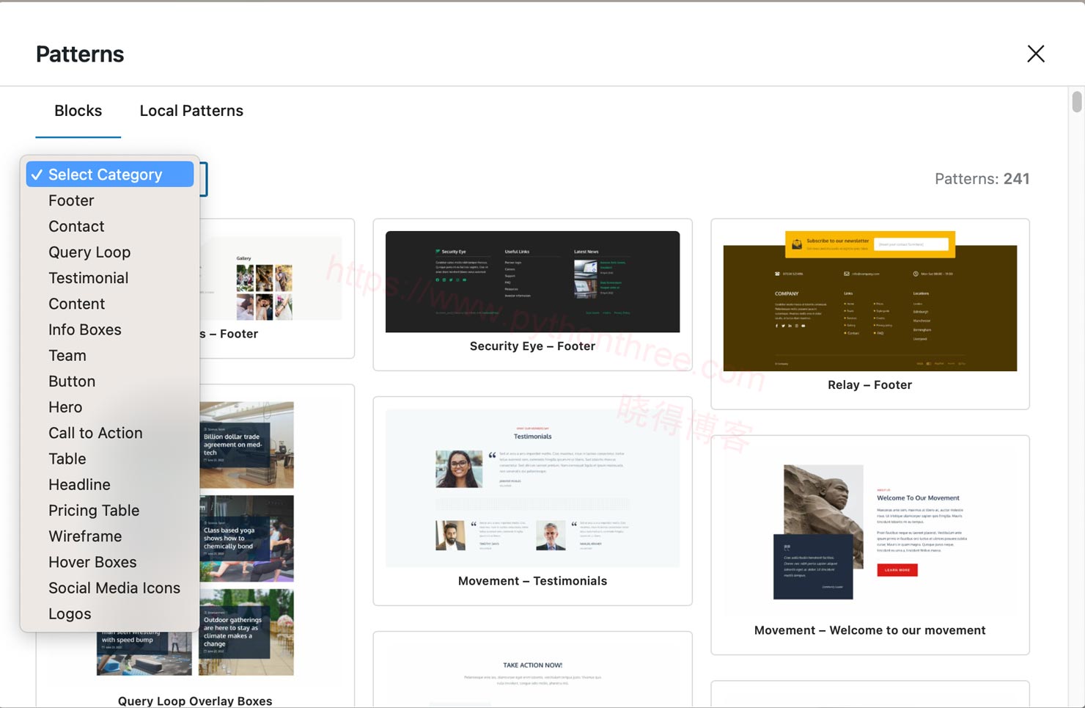Select the Movement – Testimonials pattern preview
Viewport: 1085px width, 708px height.
point(532,489)
